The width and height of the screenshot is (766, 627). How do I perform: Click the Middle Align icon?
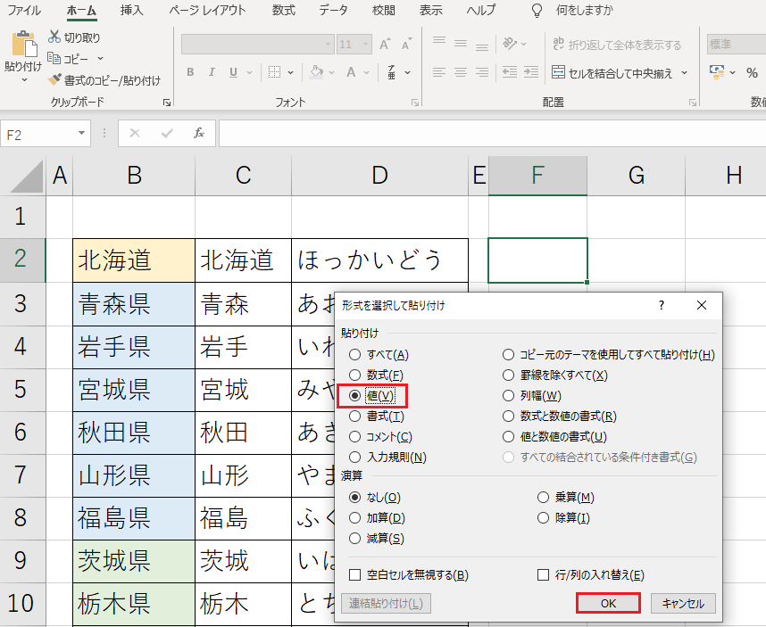pos(461,44)
